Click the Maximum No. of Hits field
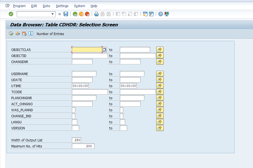This screenshot has width=253, height=168. (83, 146)
